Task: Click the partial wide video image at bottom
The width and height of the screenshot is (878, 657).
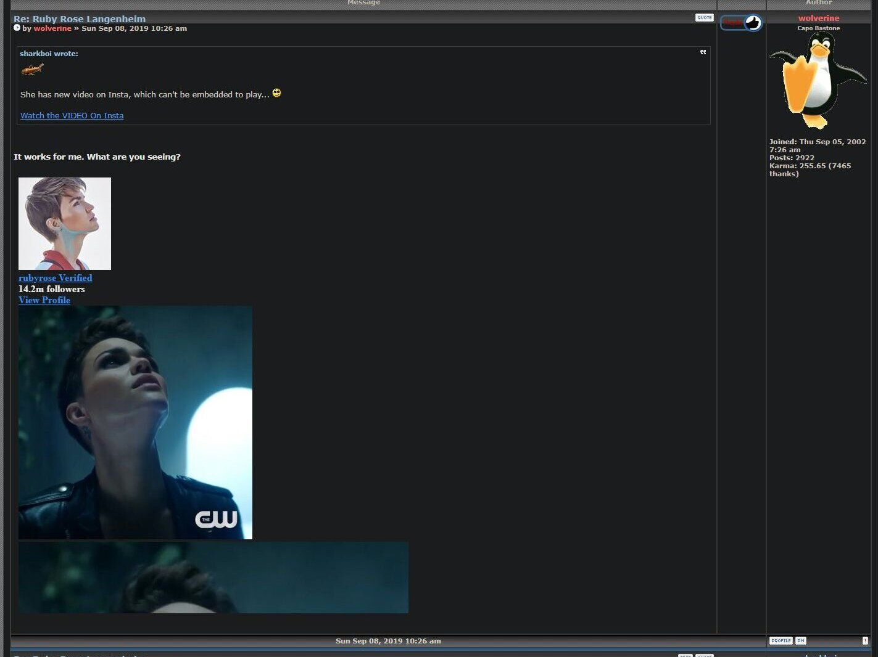Action: [213, 577]
